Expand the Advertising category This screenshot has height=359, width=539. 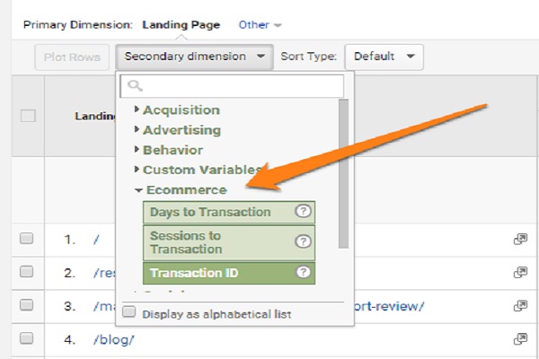137,129
